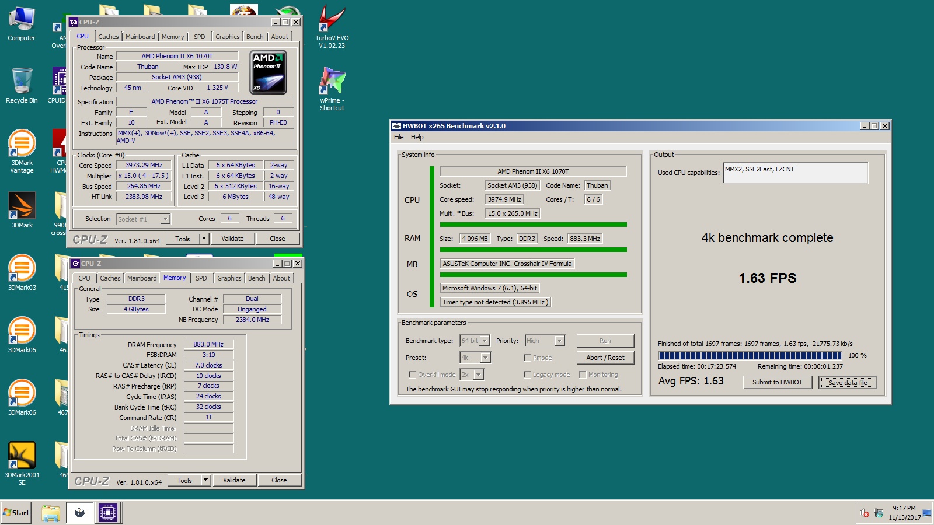Screen dimensions: 934x525
Task: Click Submit to HWBOT button
Action: coord(778,382)
